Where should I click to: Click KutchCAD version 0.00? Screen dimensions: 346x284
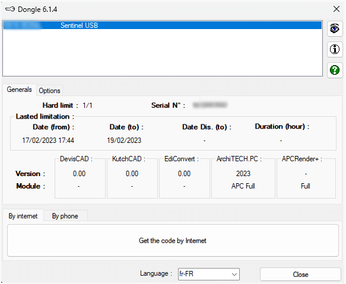click(132, 174)
